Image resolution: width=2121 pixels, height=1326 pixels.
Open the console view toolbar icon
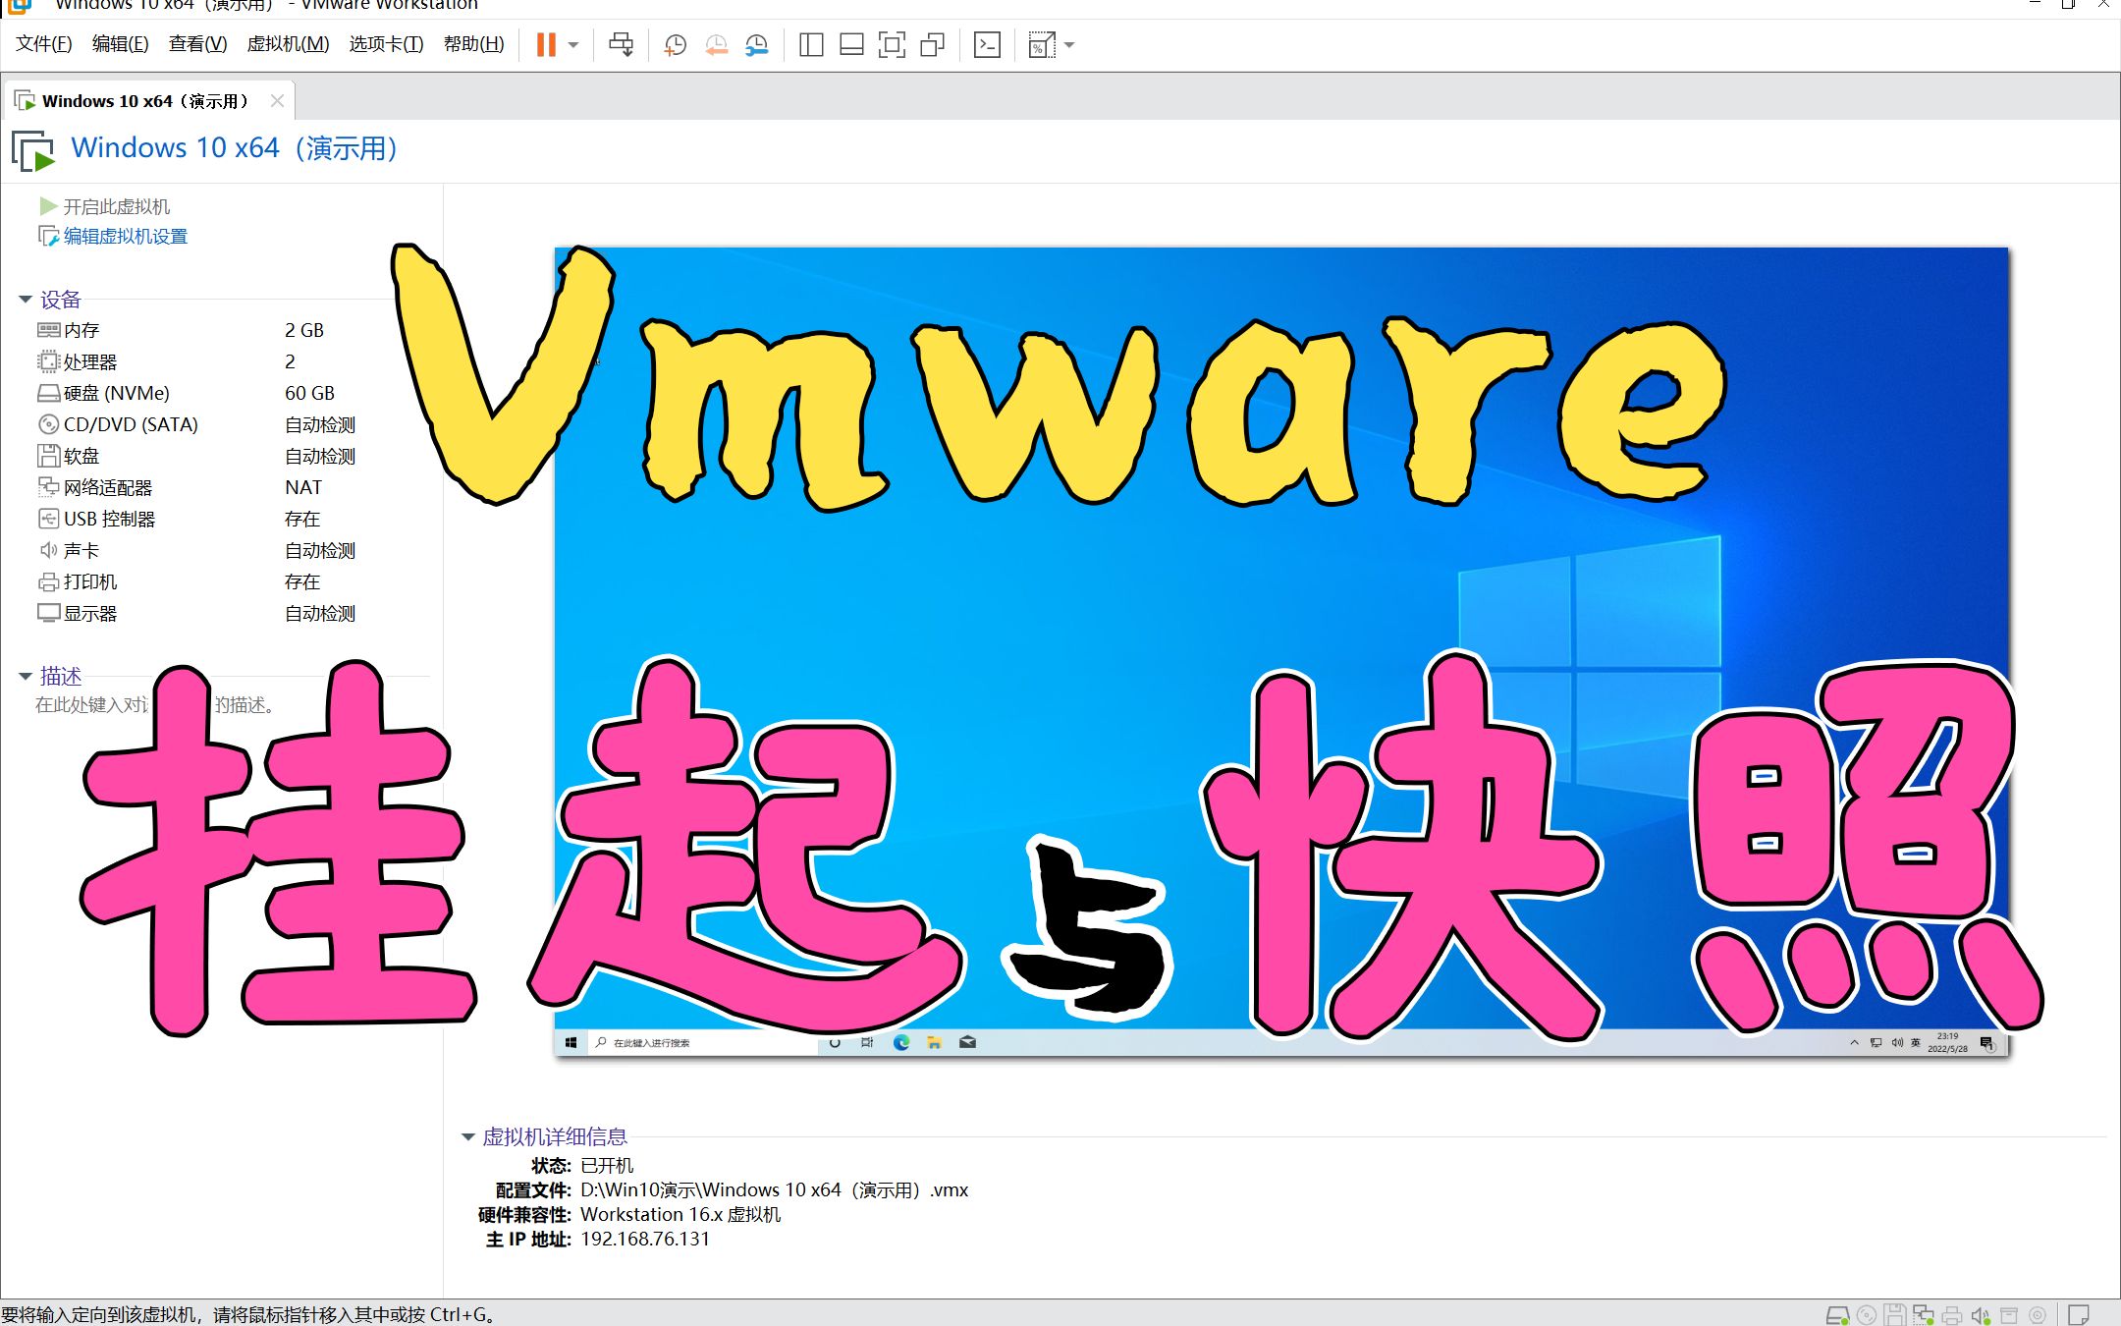pos(987,45)
